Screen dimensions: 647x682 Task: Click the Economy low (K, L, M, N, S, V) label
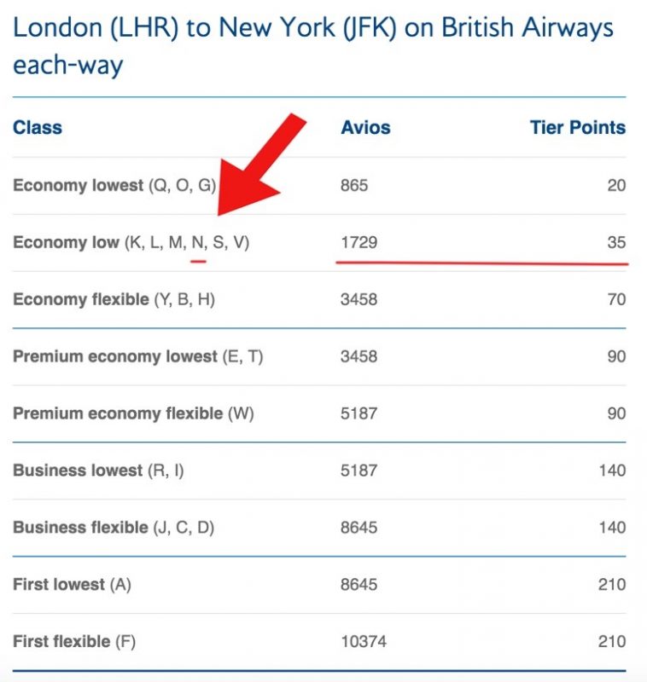[x=131, y=242]
